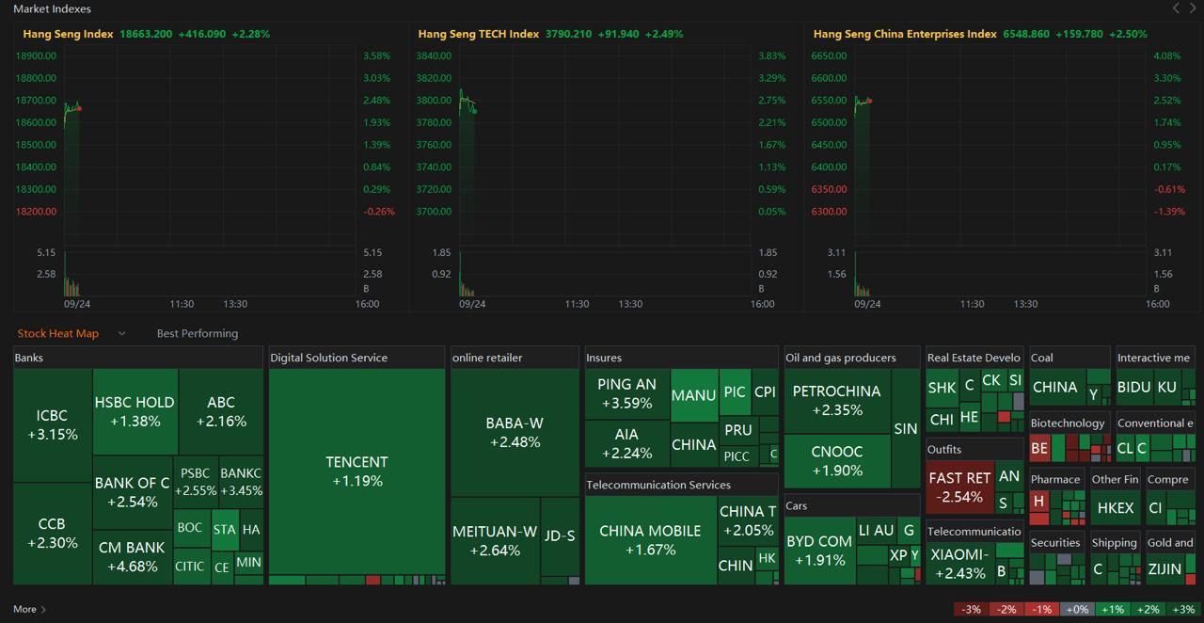Select the BOC tile under Banks
Image resolution: width=1204 pixels, height=623 pixels.
190,528
